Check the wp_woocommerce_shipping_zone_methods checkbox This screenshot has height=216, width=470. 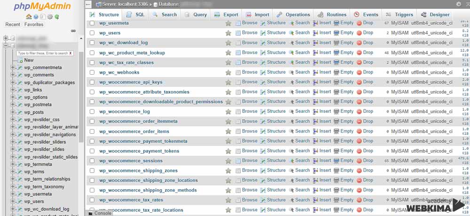[x=92, y=190]
